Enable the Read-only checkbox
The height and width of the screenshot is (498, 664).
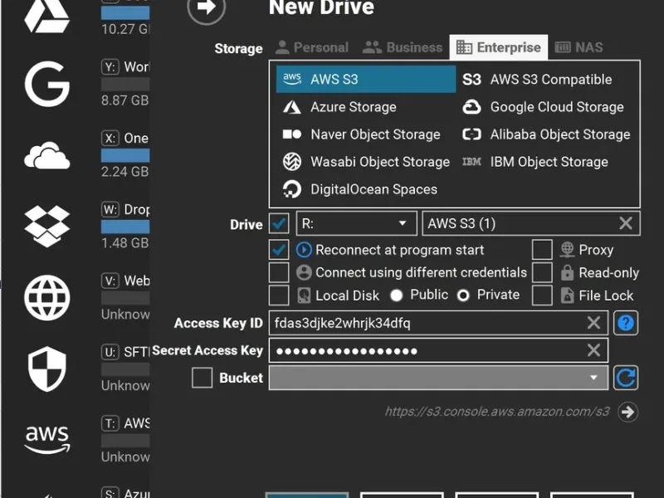point(542,273)
